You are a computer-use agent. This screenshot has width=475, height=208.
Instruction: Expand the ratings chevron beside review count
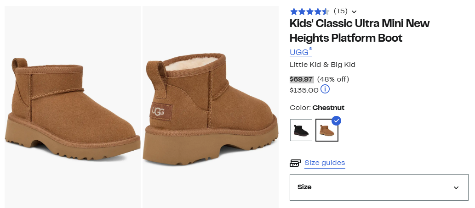354,12
